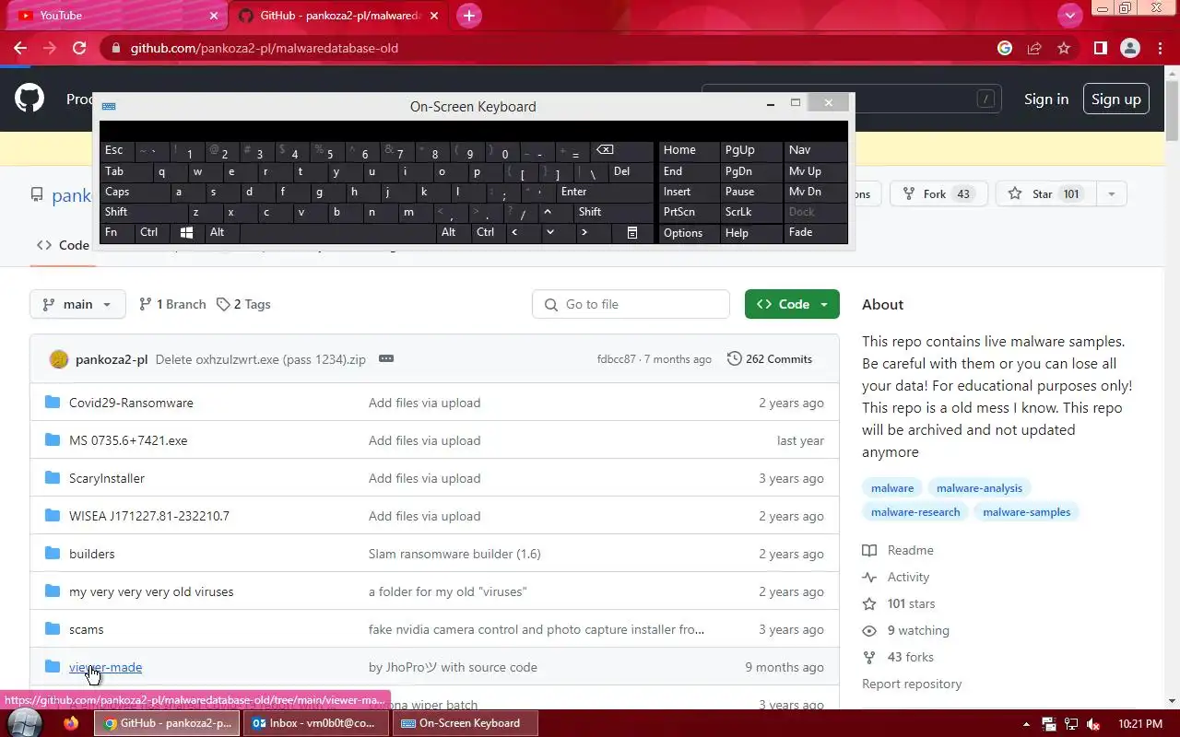
Task: Open the Star lists dropdown arrow
Action: [1111, 193]
